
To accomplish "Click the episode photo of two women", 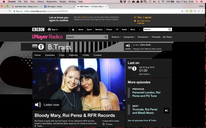I will pyautogui.click(x=79, y=84).
